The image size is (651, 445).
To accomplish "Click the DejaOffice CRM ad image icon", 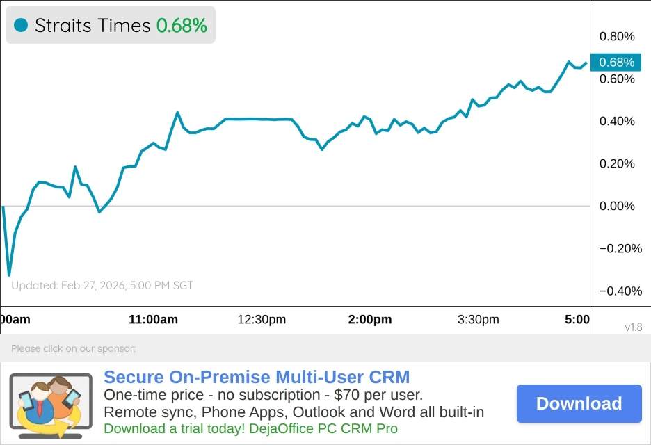I will [x=50, y=404].
